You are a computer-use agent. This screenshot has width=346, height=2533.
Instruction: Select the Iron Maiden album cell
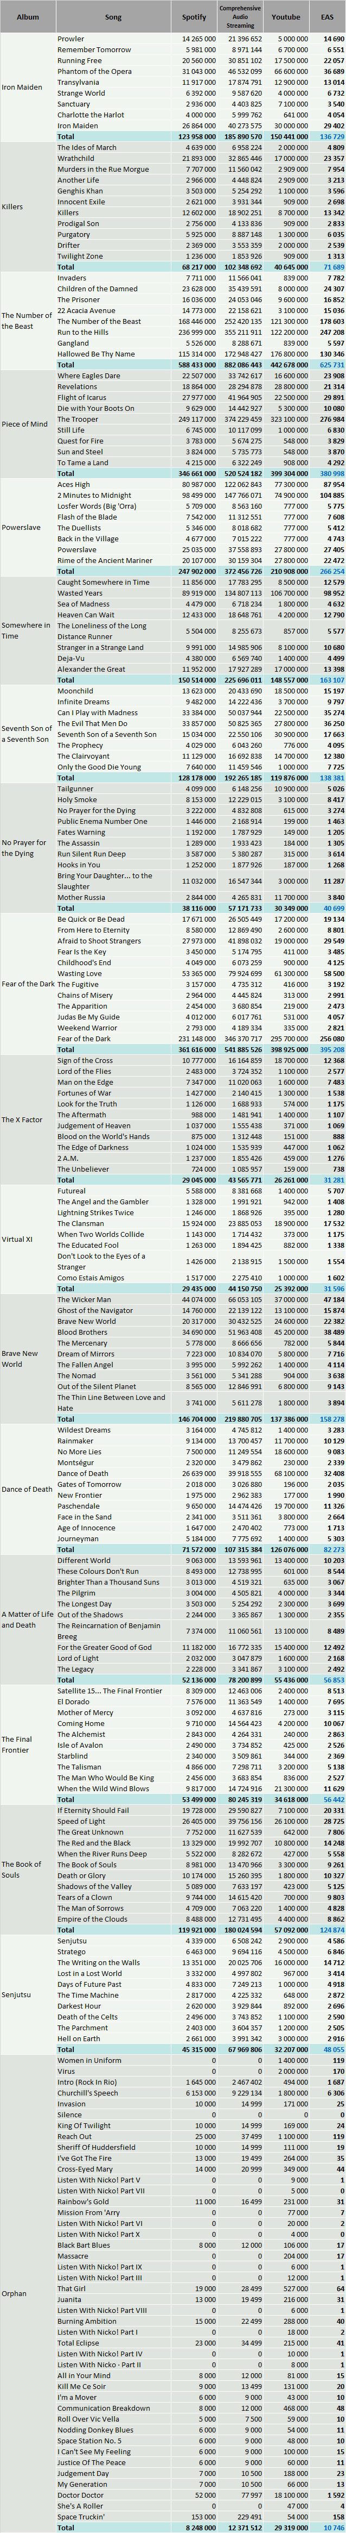click(28, 87)
